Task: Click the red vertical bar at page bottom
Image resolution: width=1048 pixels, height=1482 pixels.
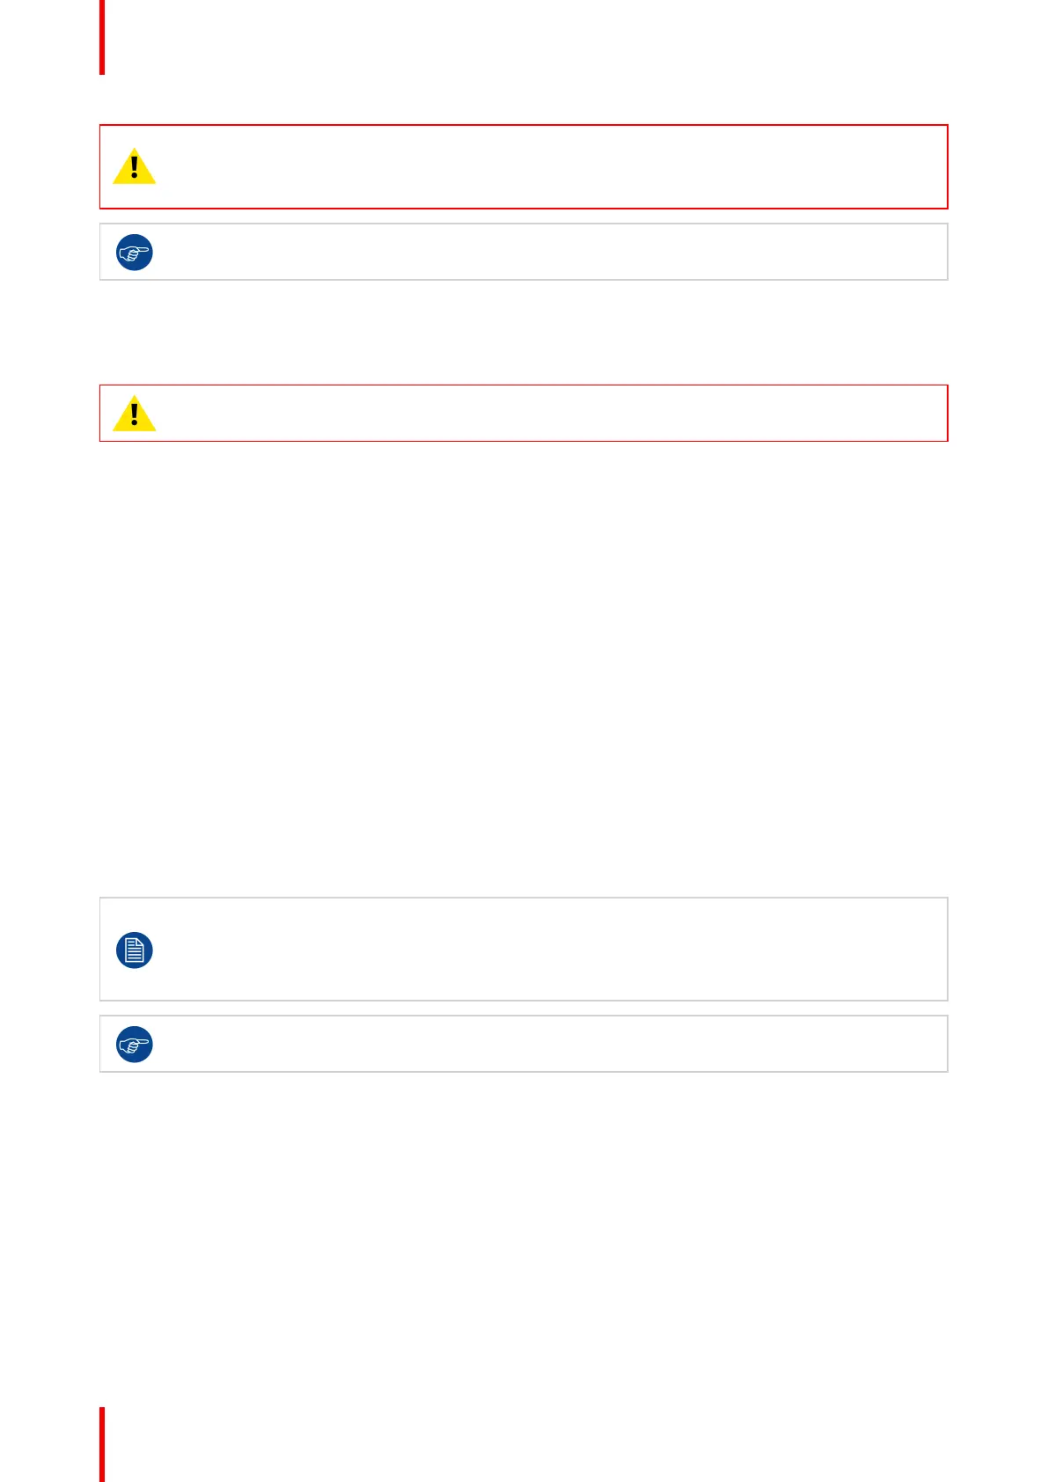Action: (x=102, y=1444)
